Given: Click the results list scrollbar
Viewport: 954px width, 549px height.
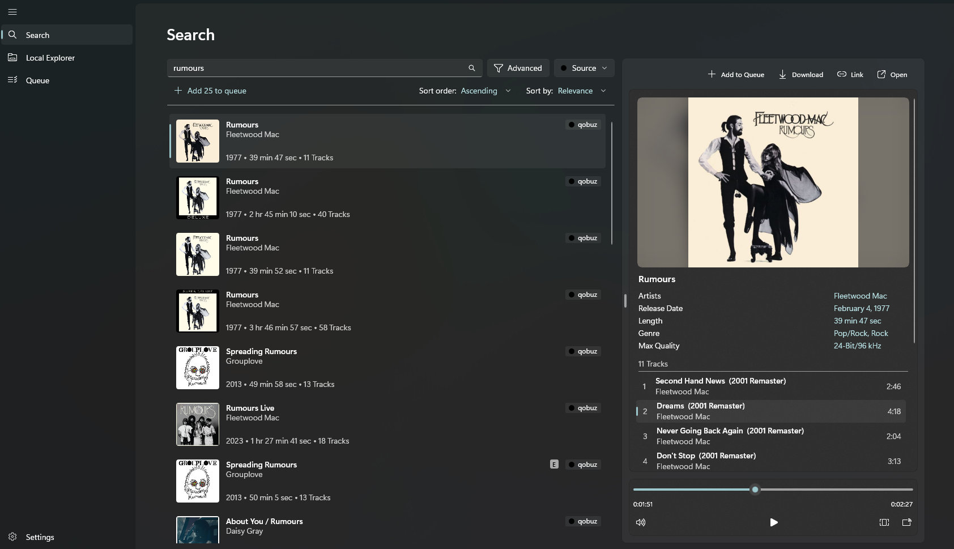Looking at the screenshot, I should pos(612,183).
